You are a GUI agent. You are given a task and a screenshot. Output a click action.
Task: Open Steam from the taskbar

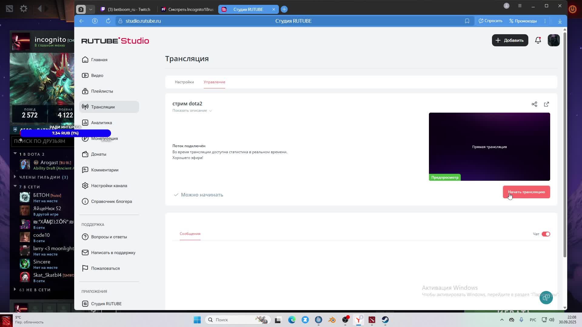point(385,320)
